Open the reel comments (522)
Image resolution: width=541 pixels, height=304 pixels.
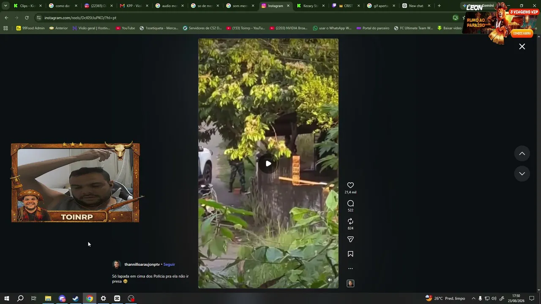[350, 204]
